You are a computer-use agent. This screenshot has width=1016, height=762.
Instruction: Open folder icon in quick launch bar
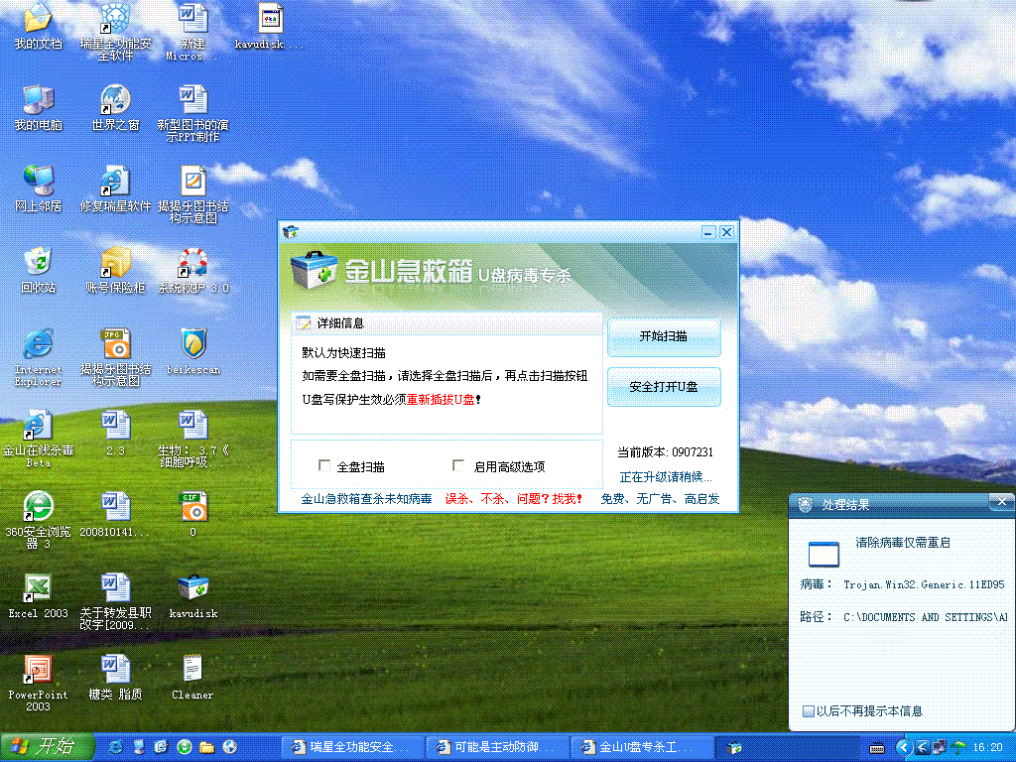point(206,747)
